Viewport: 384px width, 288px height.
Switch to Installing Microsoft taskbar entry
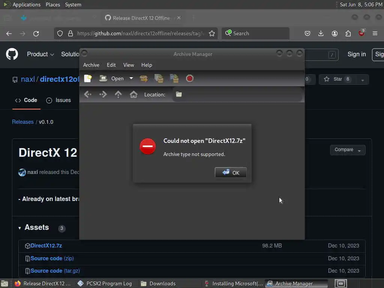point(234,283)
